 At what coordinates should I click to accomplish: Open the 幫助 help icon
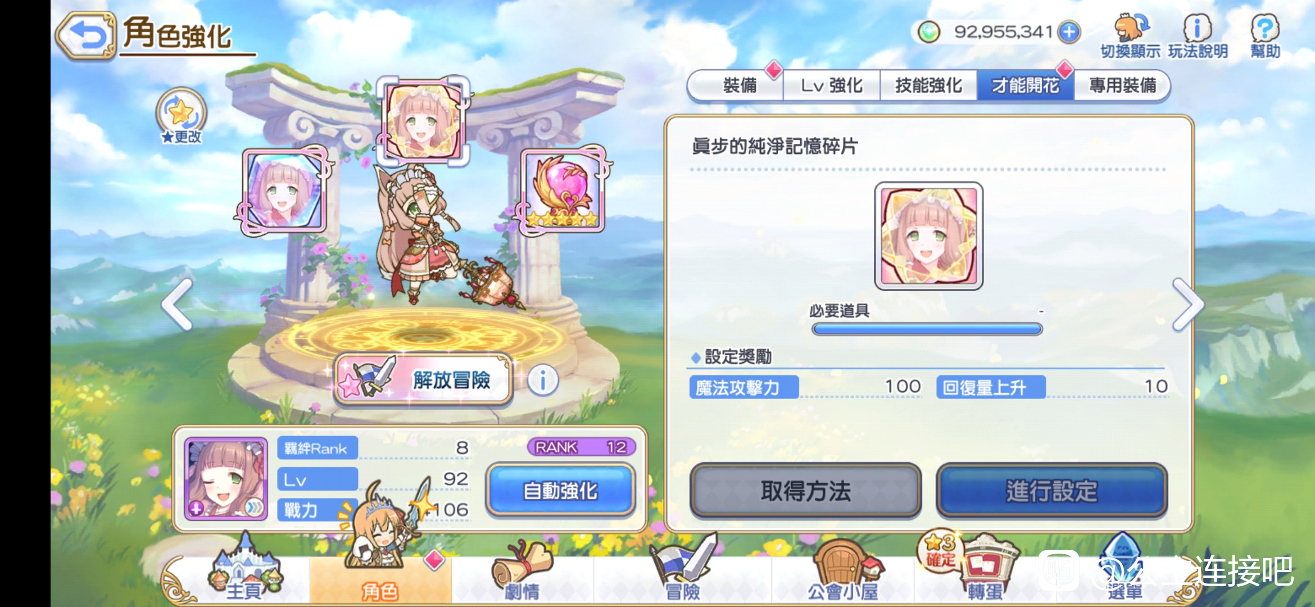[x=1265, y=36]
